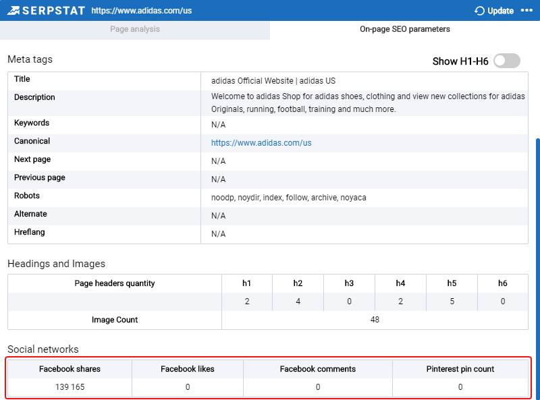Click the Alternate row label
Image resolution: width=540 pixels, height=400 pixels.
tap(30, 214)
